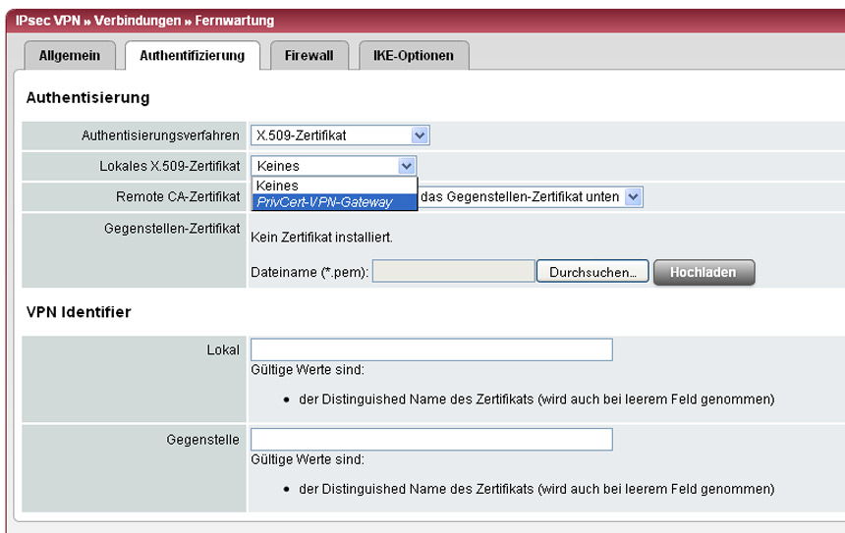This screenshot has height=533, width=845.
Task: Click into the Gegenstelle identifier field
Action: tap(431, 439)
